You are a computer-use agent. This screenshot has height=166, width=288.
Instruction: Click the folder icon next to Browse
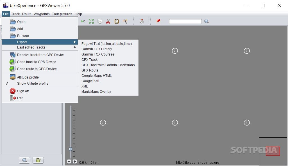coord(13,36)
